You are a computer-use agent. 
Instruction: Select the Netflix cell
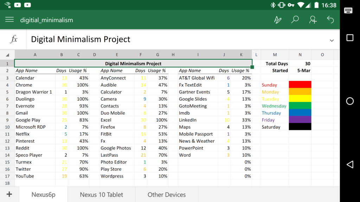(x=35, y=134)
